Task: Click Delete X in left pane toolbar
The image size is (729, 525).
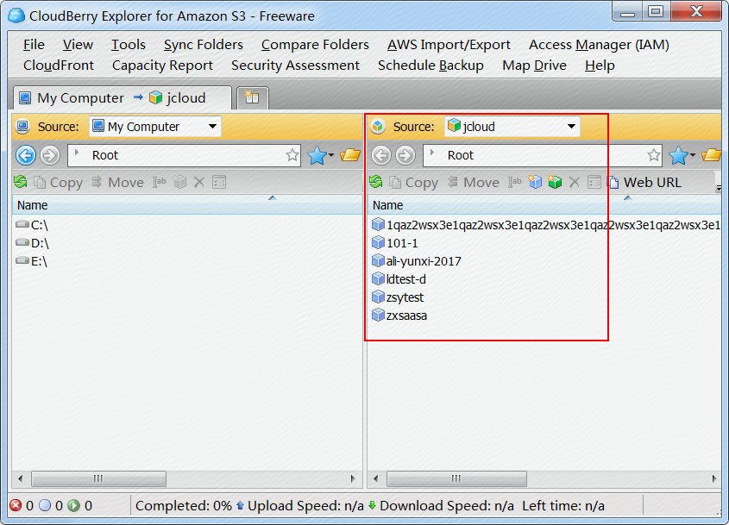Action: point(199,182)
